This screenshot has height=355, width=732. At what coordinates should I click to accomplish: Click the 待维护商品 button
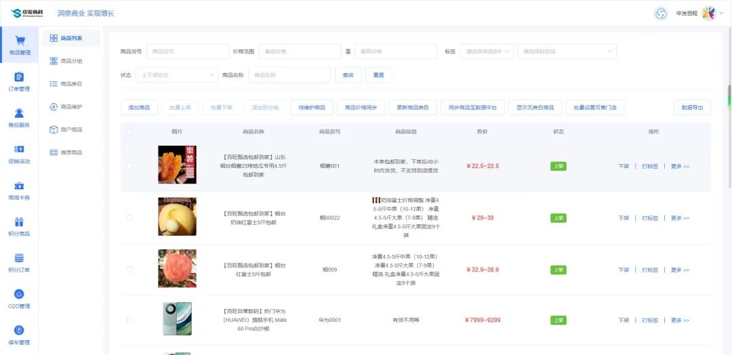pos(312,107)
